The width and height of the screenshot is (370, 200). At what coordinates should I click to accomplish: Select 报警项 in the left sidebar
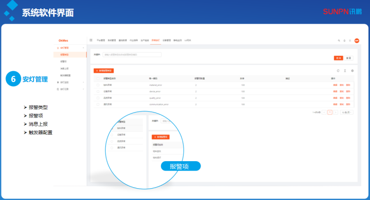[x=64, y=61]
